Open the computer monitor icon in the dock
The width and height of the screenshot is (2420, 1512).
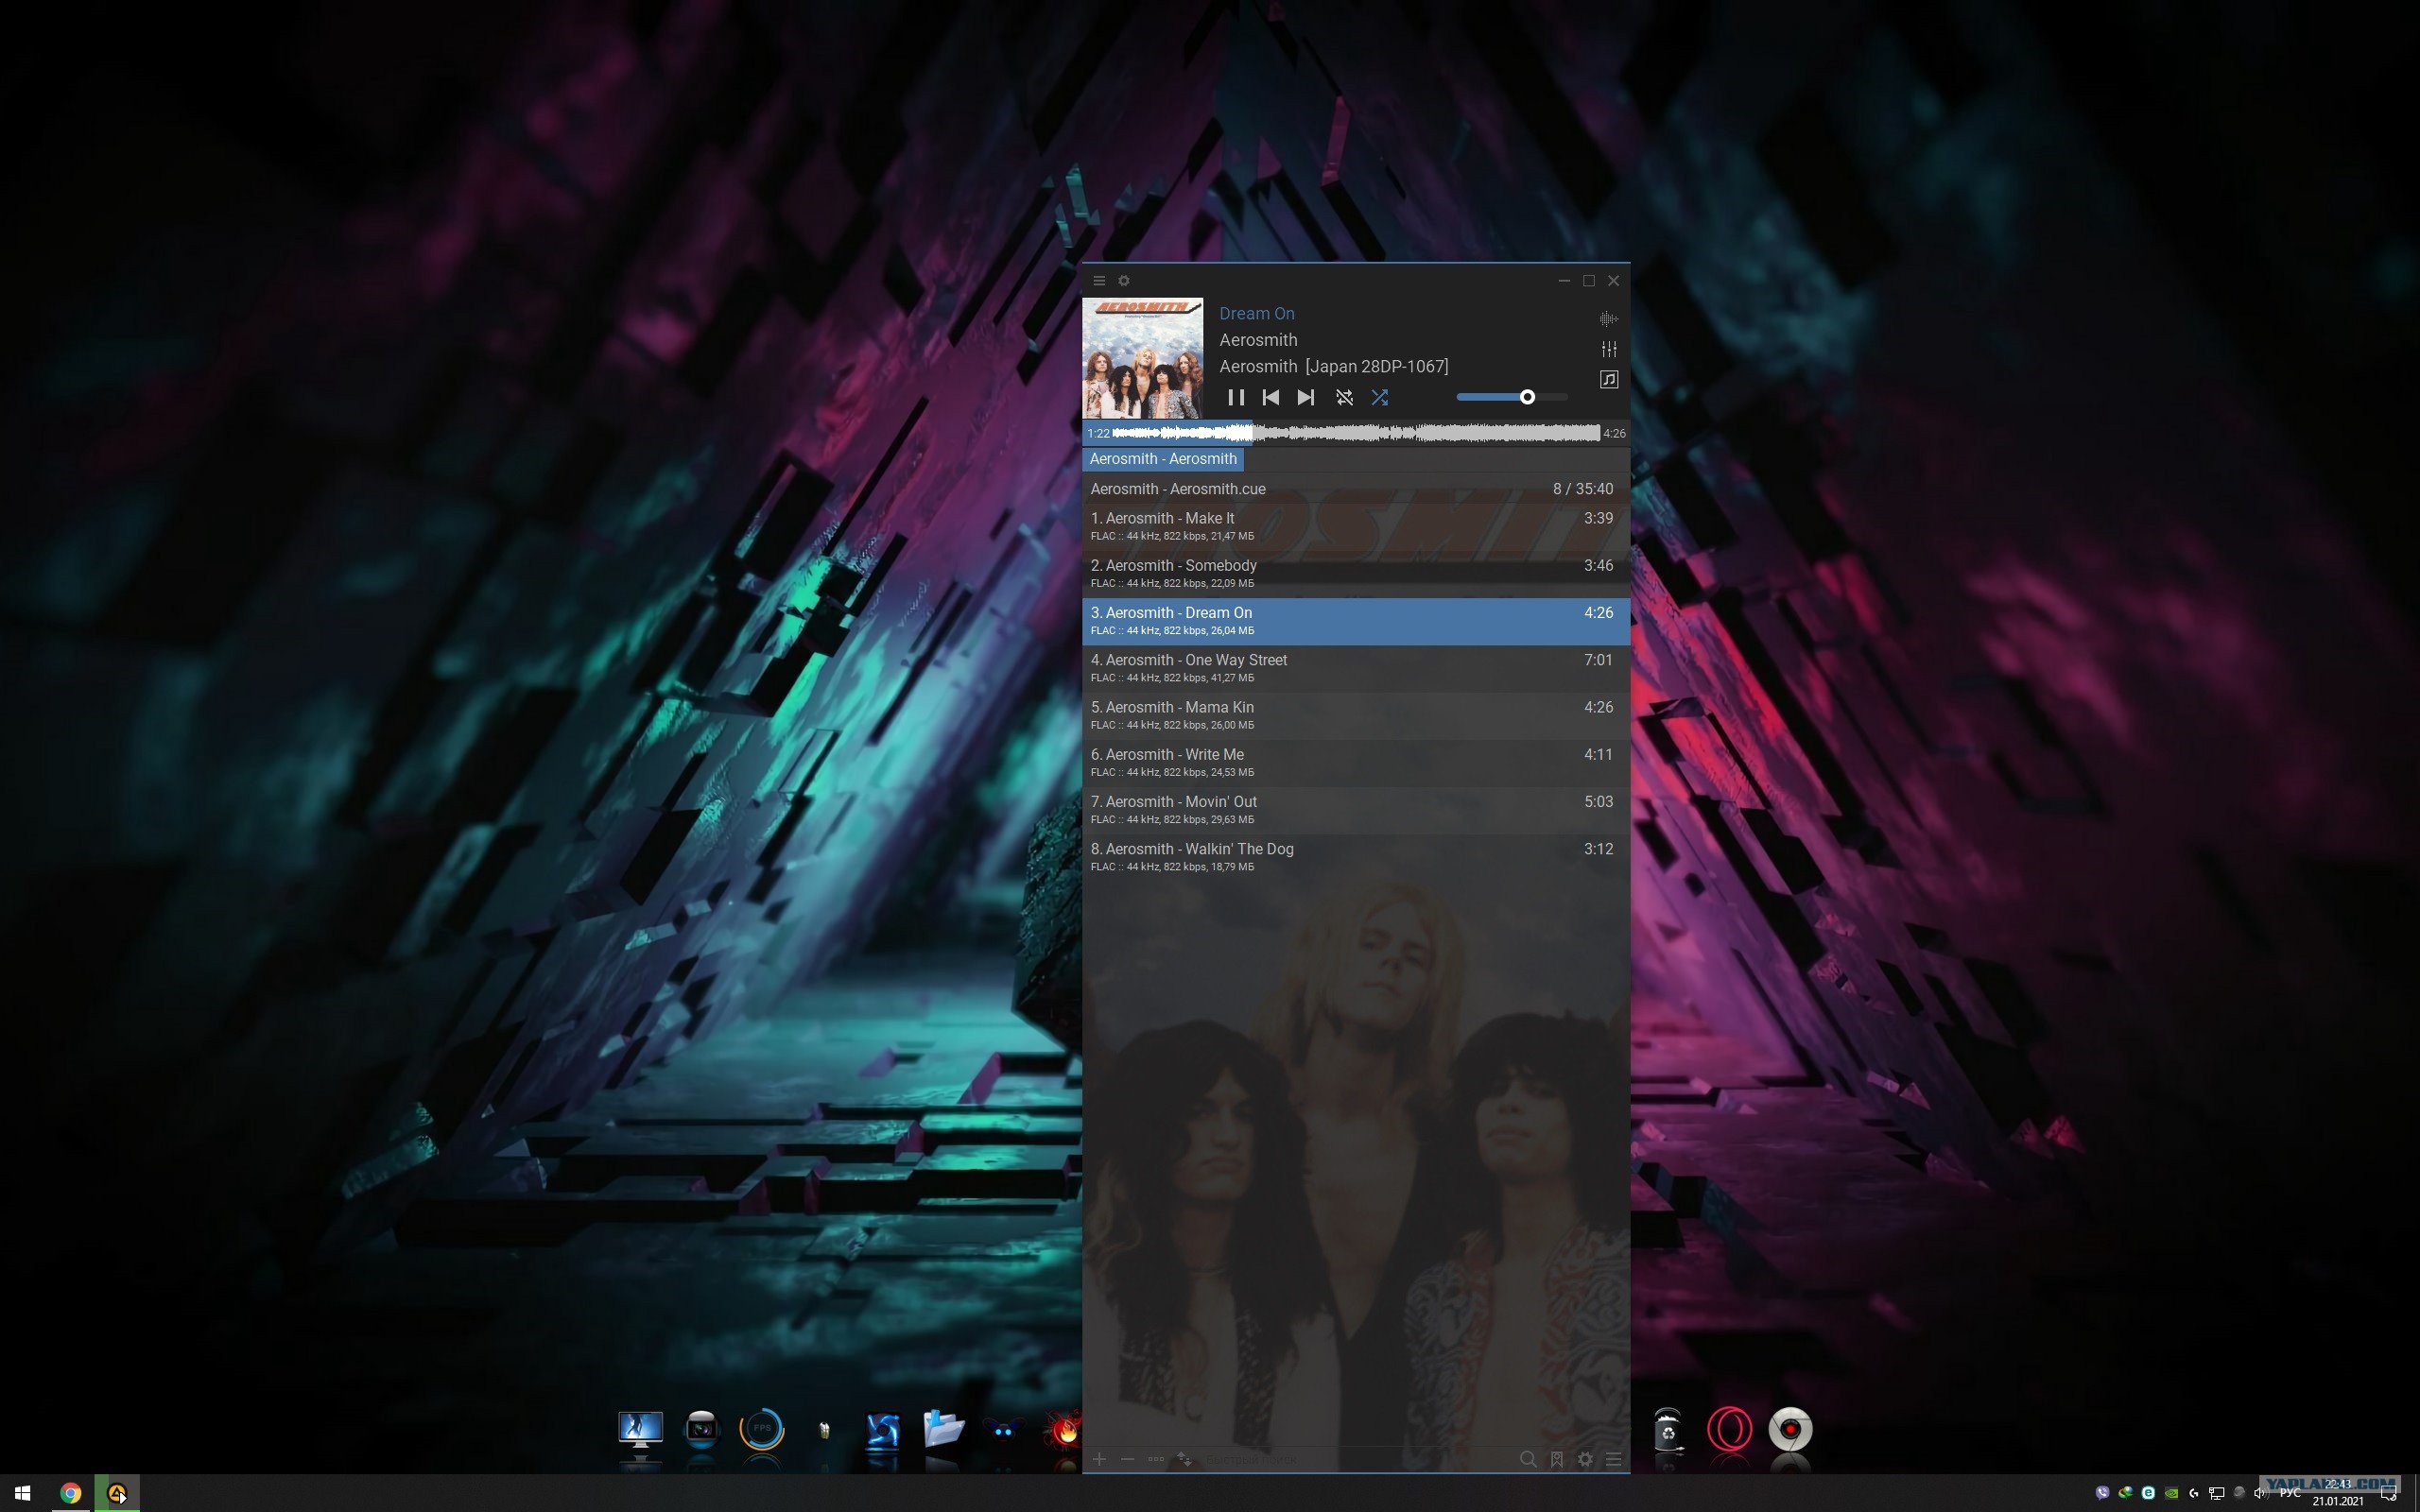point(640,1431)
